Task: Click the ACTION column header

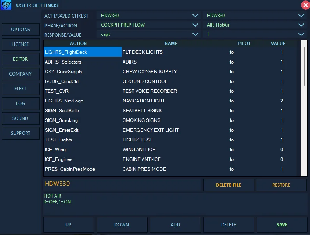Action: (78, 44)
